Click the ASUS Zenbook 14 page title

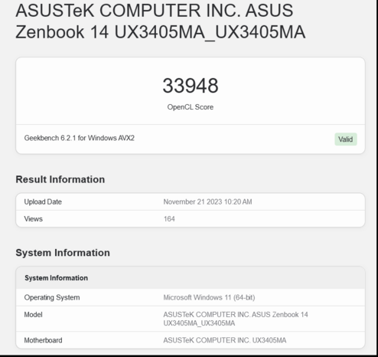(161, 21)
